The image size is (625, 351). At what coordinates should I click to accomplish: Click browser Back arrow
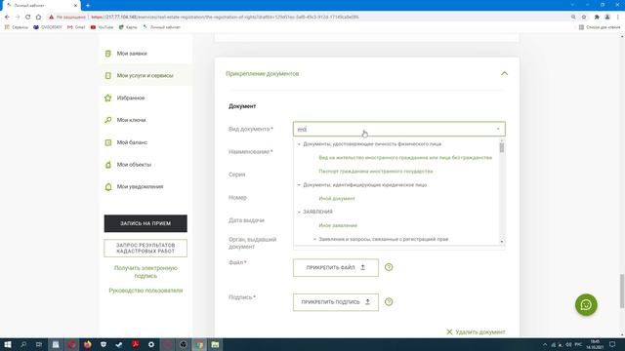[x=7, y=18]
